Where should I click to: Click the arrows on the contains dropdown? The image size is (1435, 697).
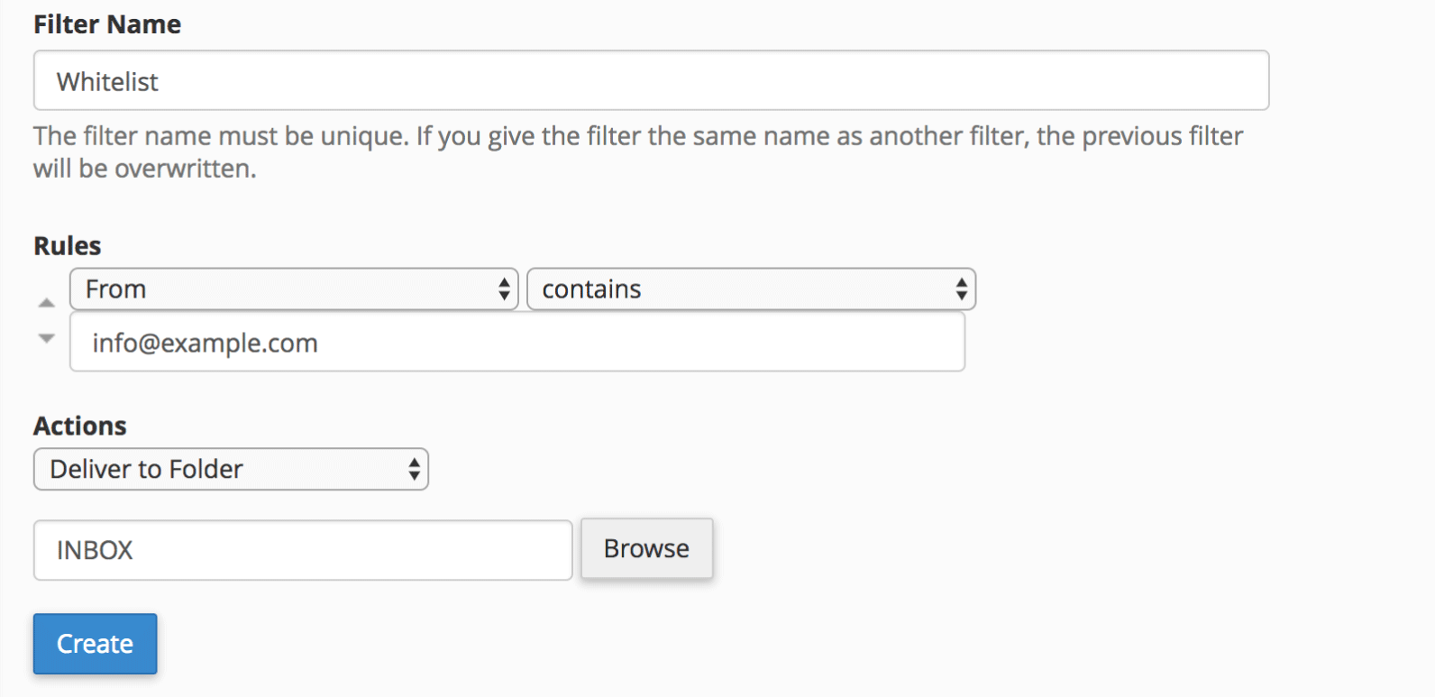(x=962, y=289)
